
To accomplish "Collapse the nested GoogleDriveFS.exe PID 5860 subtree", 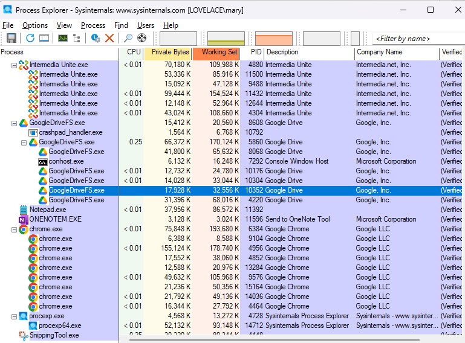I will click(x=24, y=143).
